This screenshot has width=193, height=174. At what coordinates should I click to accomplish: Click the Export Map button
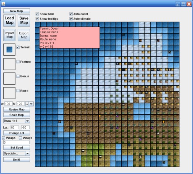tap(24, 35)
